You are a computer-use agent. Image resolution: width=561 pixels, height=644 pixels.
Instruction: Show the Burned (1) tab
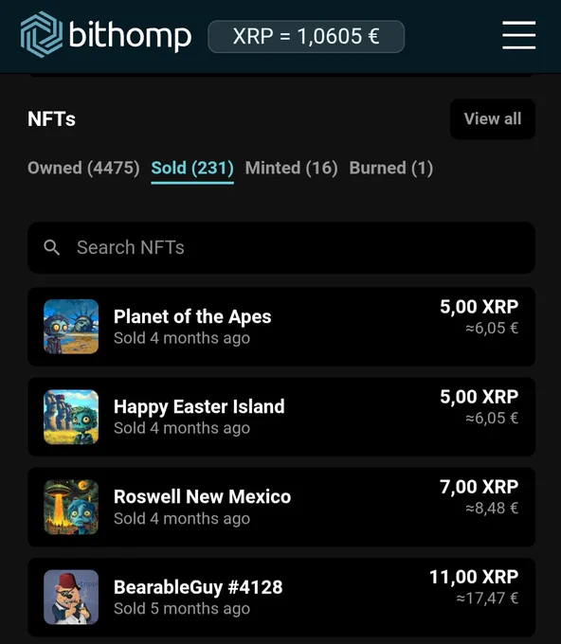(x=390, y=168)
